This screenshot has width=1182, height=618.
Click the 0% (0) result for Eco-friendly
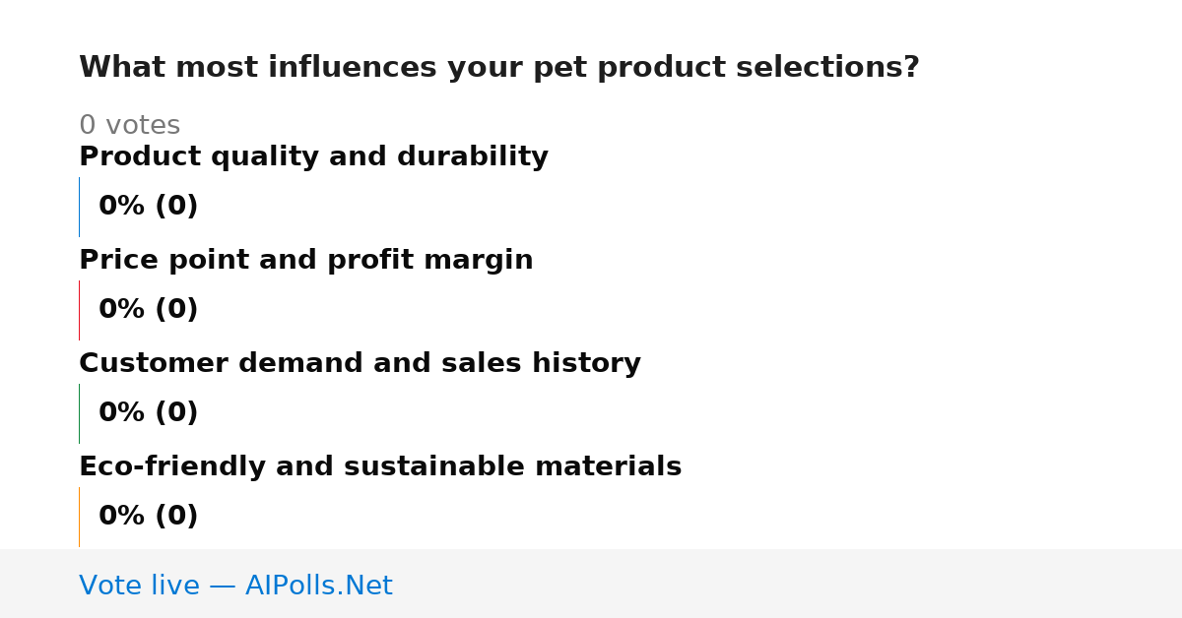point(148,516)
